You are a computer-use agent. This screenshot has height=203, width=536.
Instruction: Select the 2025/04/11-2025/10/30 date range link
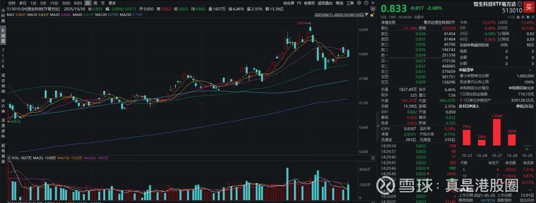(x=339, y=15)
